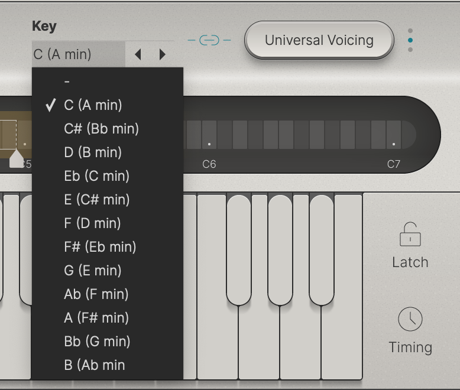Select the checked C (A min) entry
This screenshot has height=390, width=460.
(93, 105)
